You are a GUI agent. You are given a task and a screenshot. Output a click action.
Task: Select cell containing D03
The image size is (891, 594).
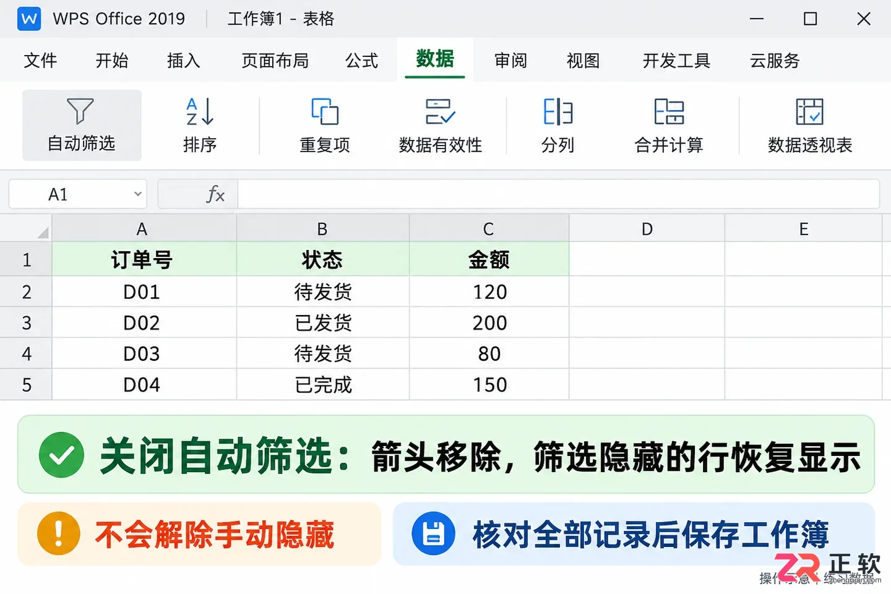[x=144, y=353]
